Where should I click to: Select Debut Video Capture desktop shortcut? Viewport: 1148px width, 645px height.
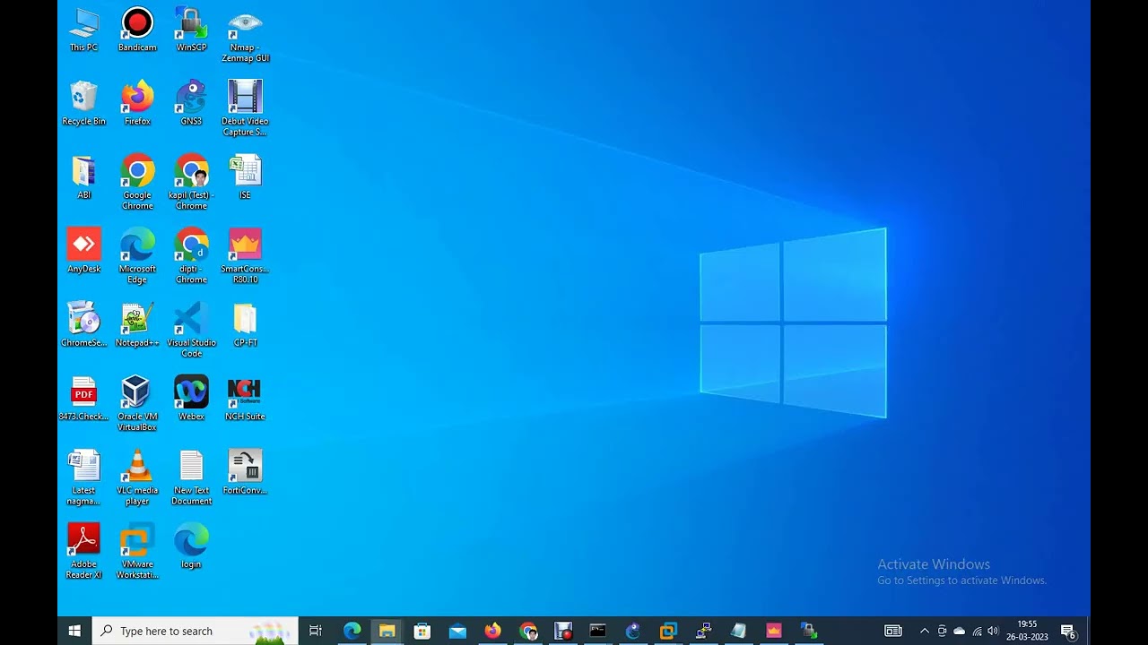pyautogui.click(x=245, y=108)
